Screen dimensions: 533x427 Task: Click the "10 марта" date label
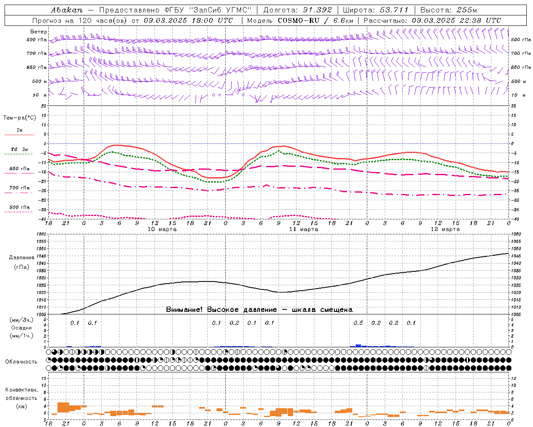(162, 229)
